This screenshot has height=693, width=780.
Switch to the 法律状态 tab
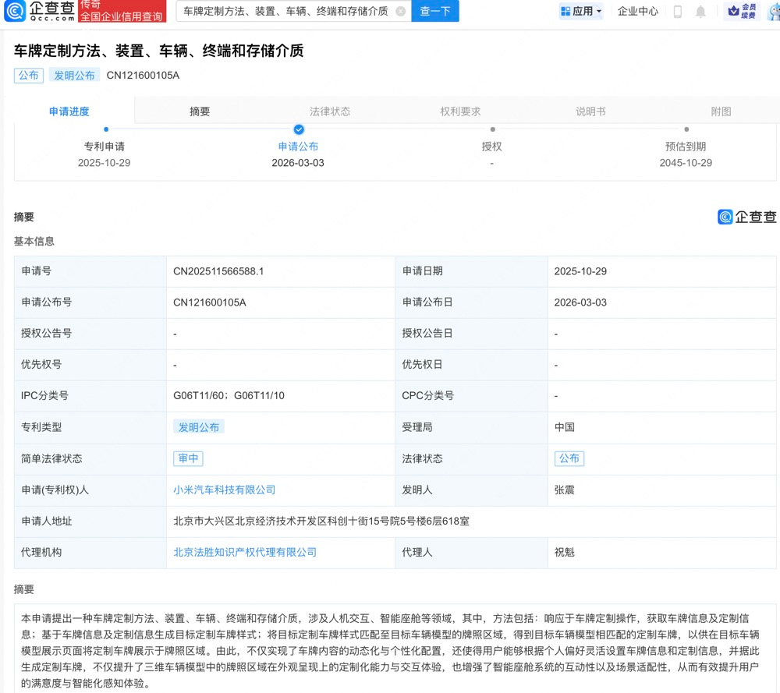[330, 111]
